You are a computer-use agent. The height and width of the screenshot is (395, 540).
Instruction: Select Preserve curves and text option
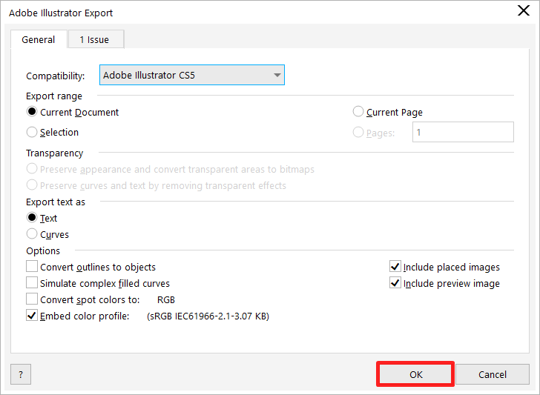tap(32, 185)
